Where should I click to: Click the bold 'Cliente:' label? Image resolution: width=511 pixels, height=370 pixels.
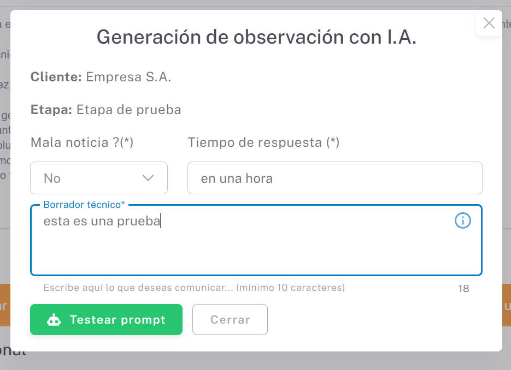click(56, 77)
